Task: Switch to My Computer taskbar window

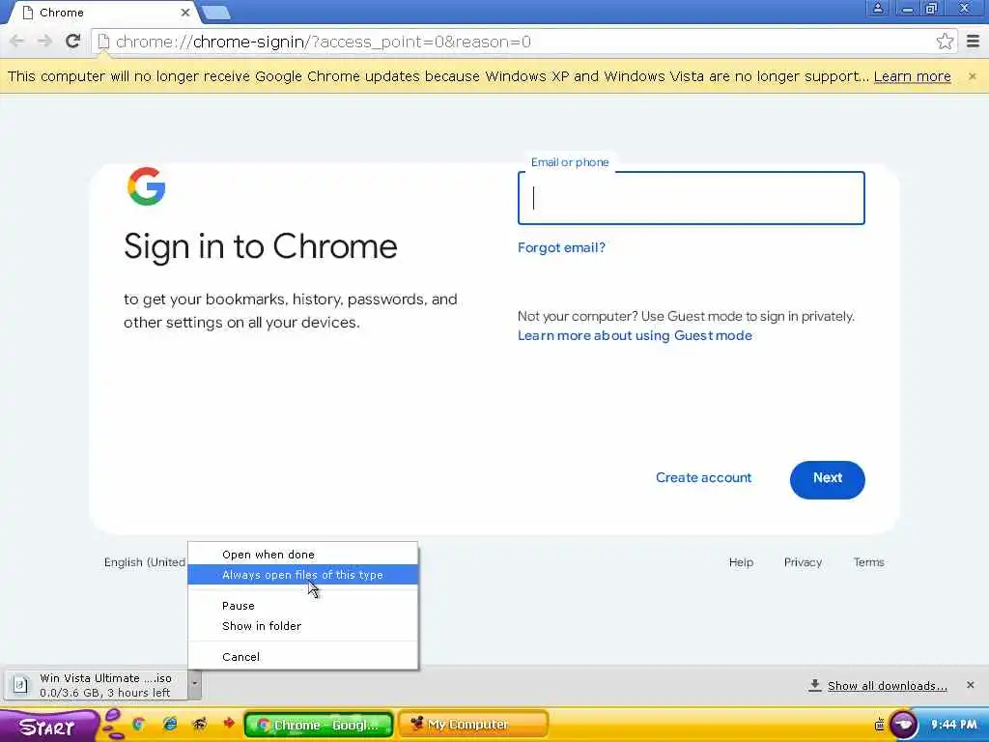Action: pos(473,725)
